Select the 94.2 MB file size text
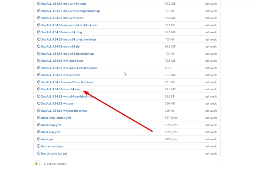Image resolution: width=256 pixels, height=169 pixels. point(170,3)
